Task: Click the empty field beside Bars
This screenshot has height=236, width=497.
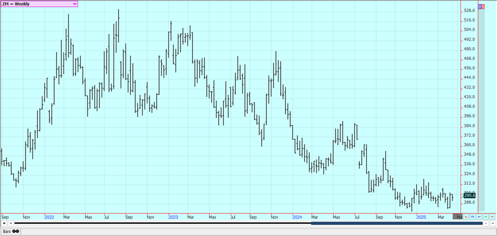Action: (258, 232)
